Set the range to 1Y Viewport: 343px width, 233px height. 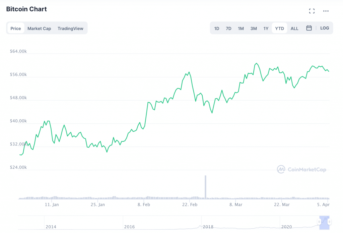pos(266,28)
